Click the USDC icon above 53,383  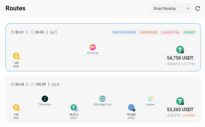tap(132, 108)
